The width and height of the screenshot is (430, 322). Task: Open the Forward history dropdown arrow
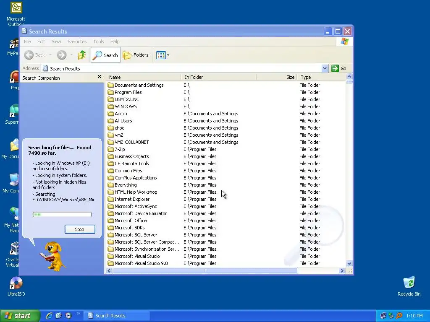71,55
